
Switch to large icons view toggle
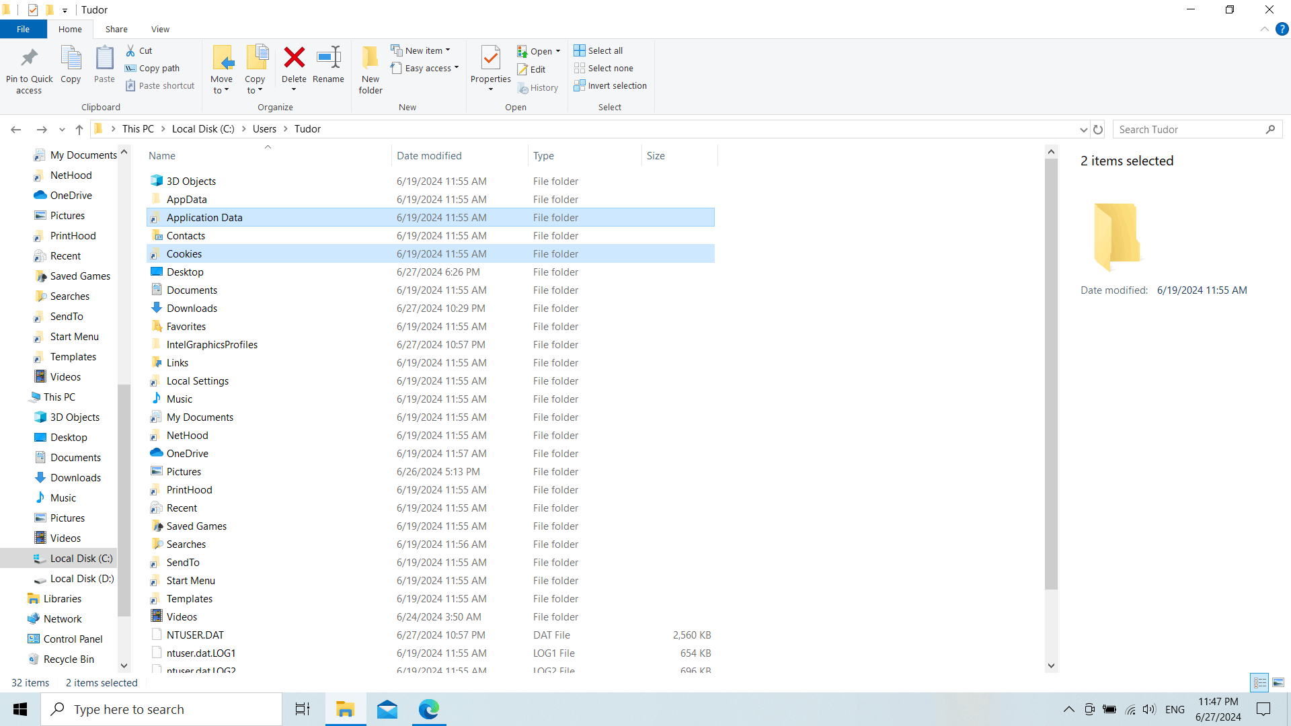(1278, 682)
